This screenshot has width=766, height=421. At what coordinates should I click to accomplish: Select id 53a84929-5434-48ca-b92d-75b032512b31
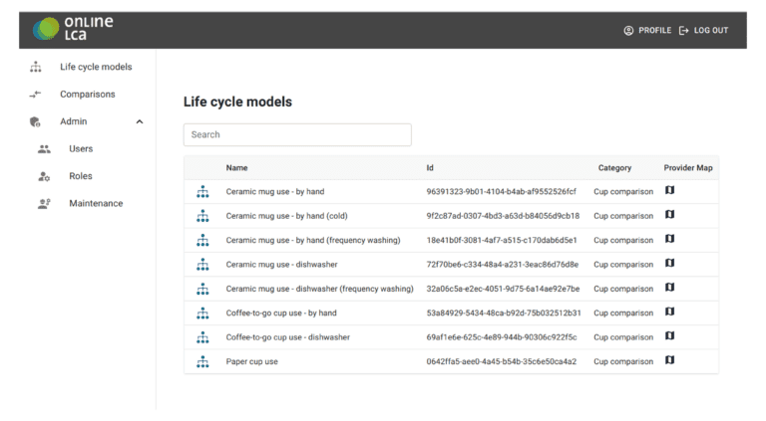(x=504, y=313)
